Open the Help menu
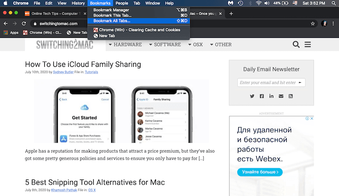The width and height of the screenshot is (339, 196). click(169, 3)
